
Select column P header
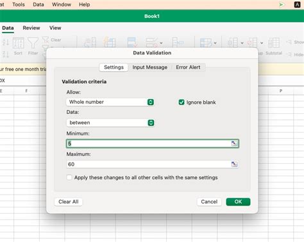[281, 91]
